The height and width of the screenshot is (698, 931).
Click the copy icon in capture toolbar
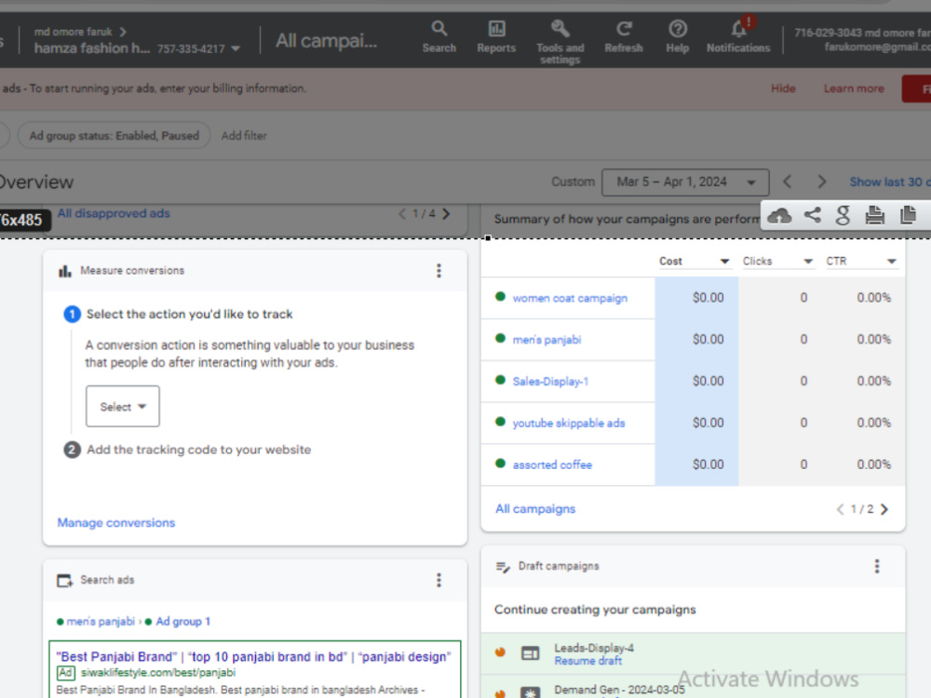pyautogui.click(x=908, y=215)
